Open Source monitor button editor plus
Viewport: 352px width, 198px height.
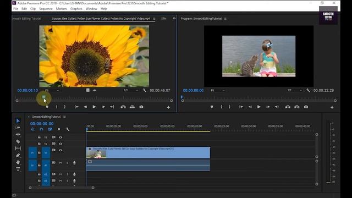168,107
